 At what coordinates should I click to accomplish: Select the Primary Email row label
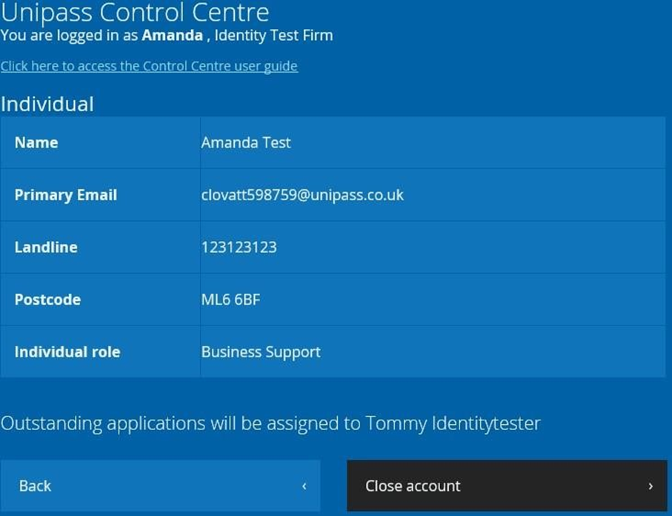point(66,195)
